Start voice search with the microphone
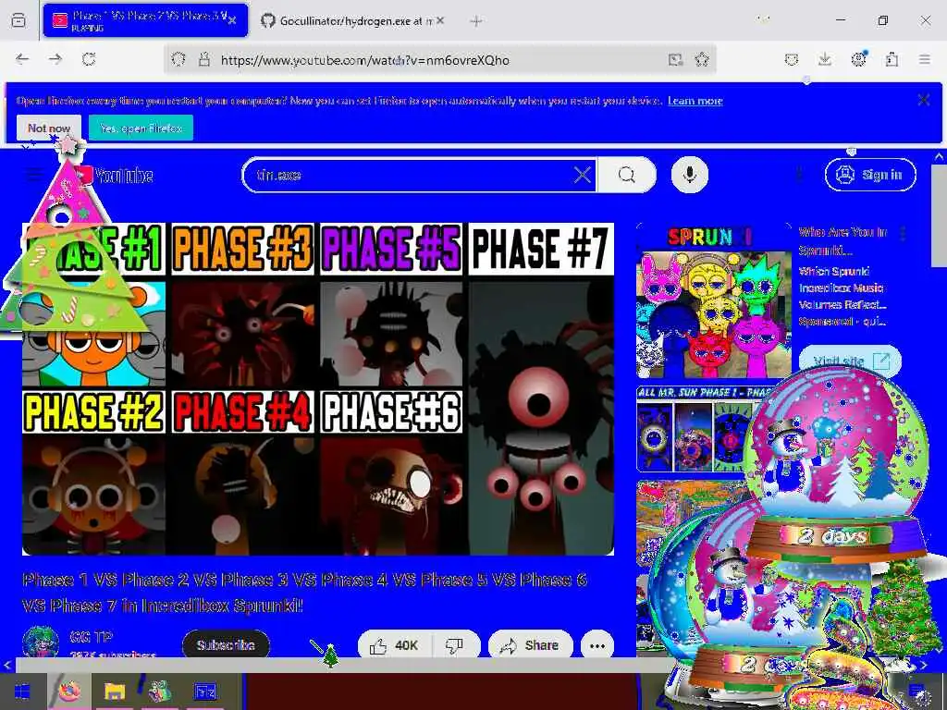947x710 pixels. [x=690, y=175]
